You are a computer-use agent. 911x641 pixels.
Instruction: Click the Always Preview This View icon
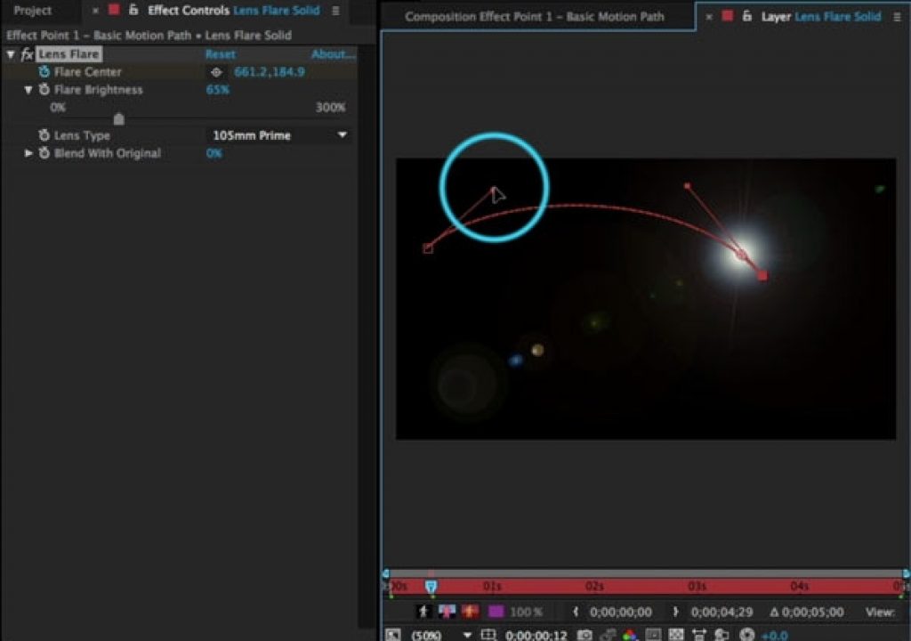(393, 635)
